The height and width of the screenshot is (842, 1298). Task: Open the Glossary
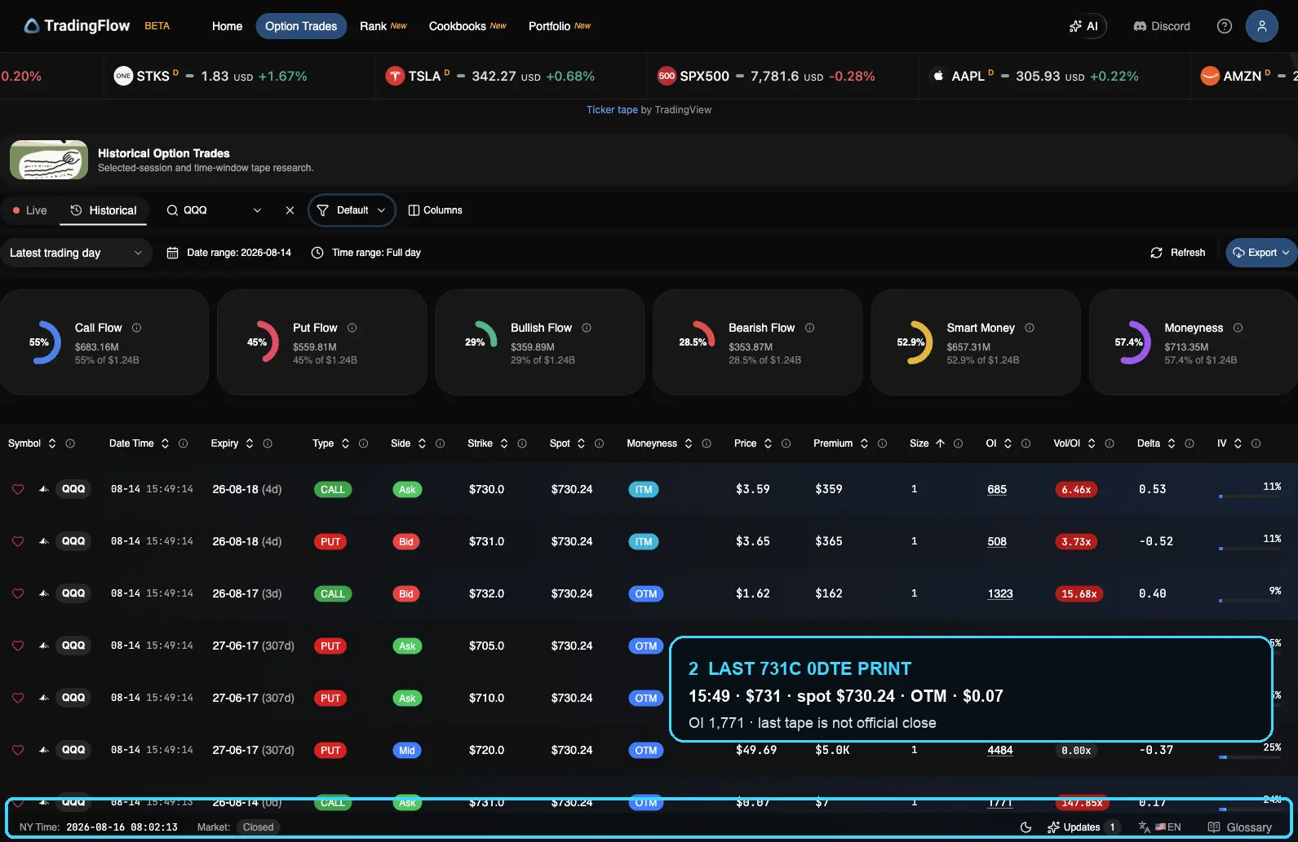coord(1239,827)
